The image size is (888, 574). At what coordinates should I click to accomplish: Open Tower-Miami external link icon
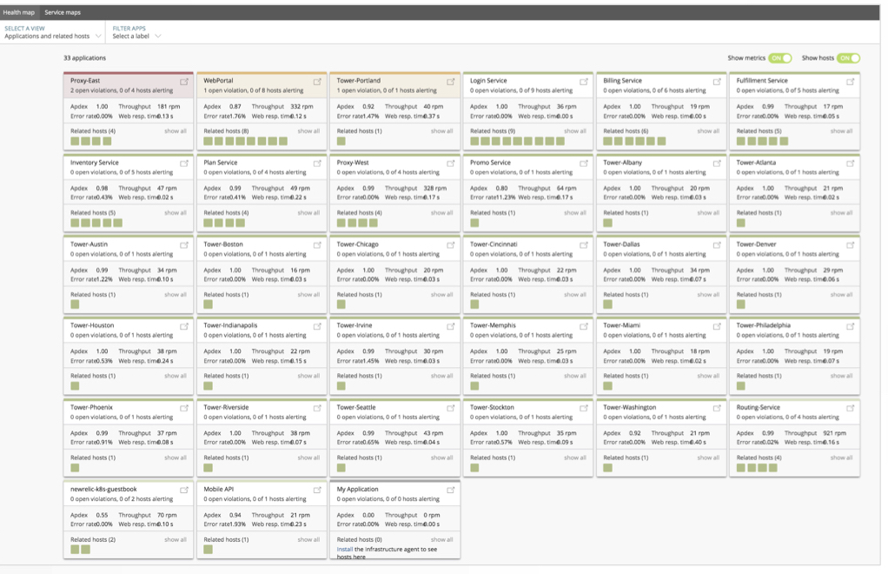(717, 326)
